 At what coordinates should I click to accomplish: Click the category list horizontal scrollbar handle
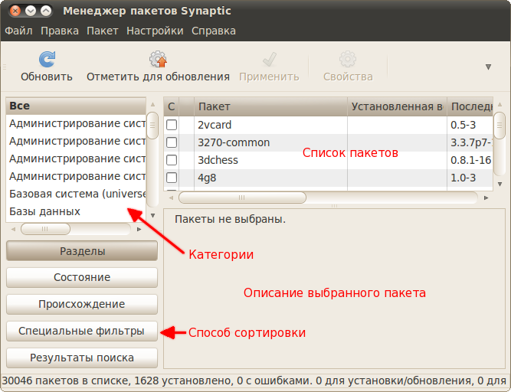click(x=45, y=229)
